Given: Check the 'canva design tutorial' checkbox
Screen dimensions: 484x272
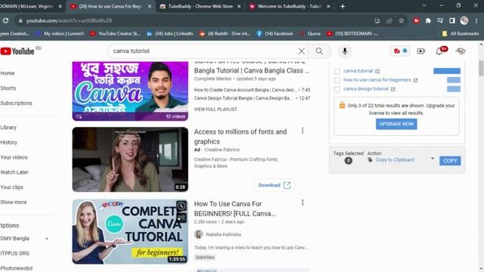Looking at the screenshot, I should tap(337, 89).
